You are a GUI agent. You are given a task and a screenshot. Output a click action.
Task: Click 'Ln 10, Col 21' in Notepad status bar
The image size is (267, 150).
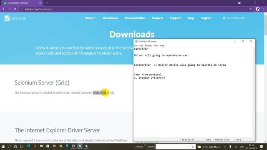click(x=188, y=140)
